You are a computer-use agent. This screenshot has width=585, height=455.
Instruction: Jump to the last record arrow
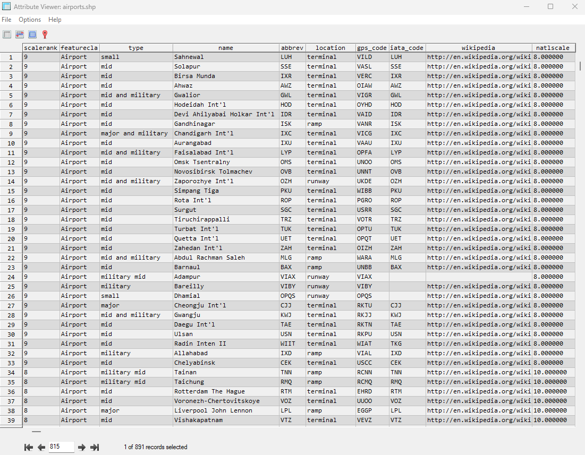pyautogui.click(x=95, y=448)
